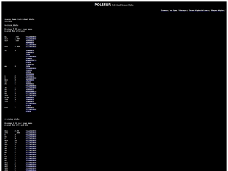Image resolution: width=228 pixels, height=171 pixels.
Task: Click the 'Pitching Highs' section heading
Action: pos(12,119)
